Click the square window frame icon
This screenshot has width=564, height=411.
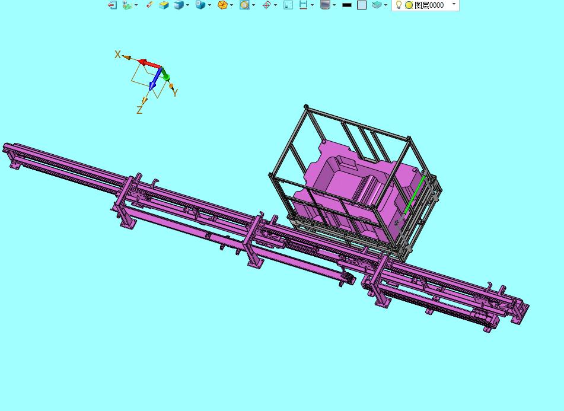point(288,5)
